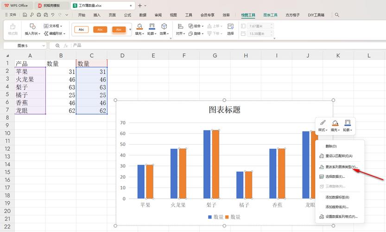Click the column G header
The height and width of the screenshot is (232, 386).
(x=215, y=56)
